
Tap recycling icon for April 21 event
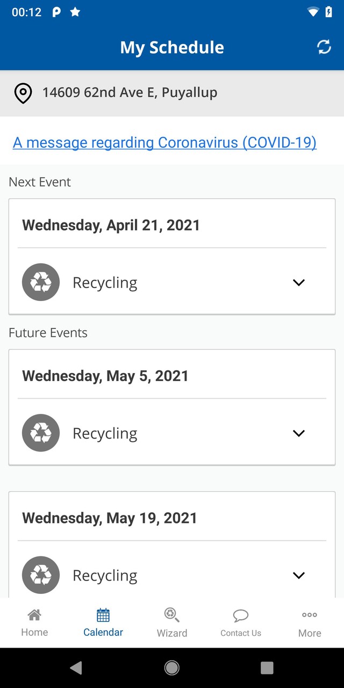point(41,282)
